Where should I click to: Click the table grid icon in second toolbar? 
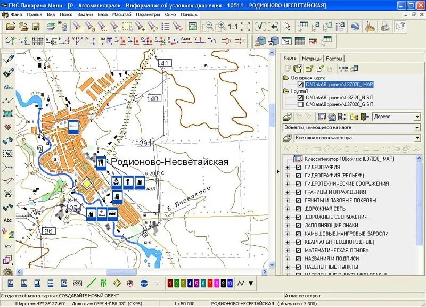pyautogui.click(x=300, y=41)
